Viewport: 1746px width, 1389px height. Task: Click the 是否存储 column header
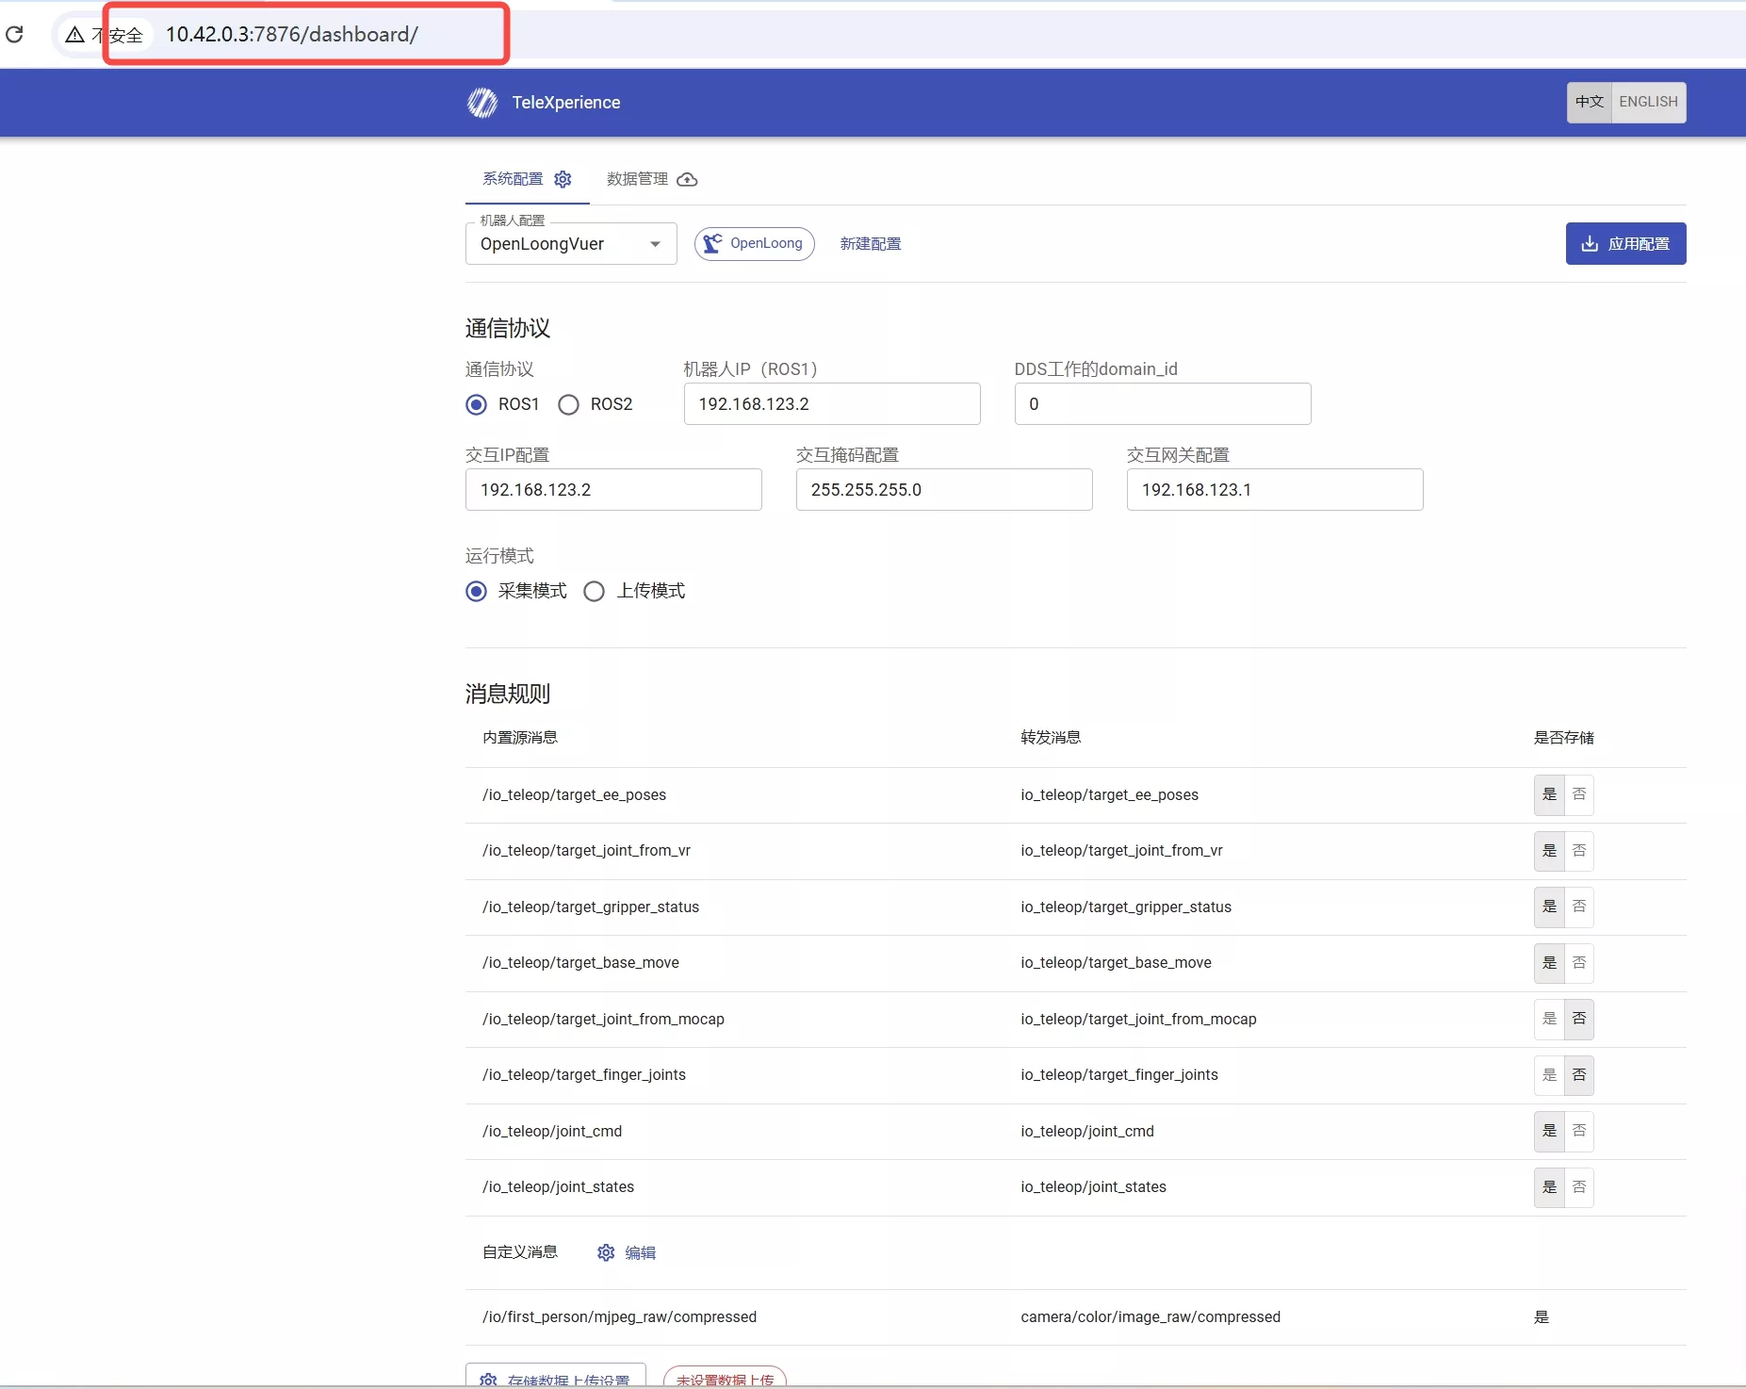click(x=1563, y=738)
